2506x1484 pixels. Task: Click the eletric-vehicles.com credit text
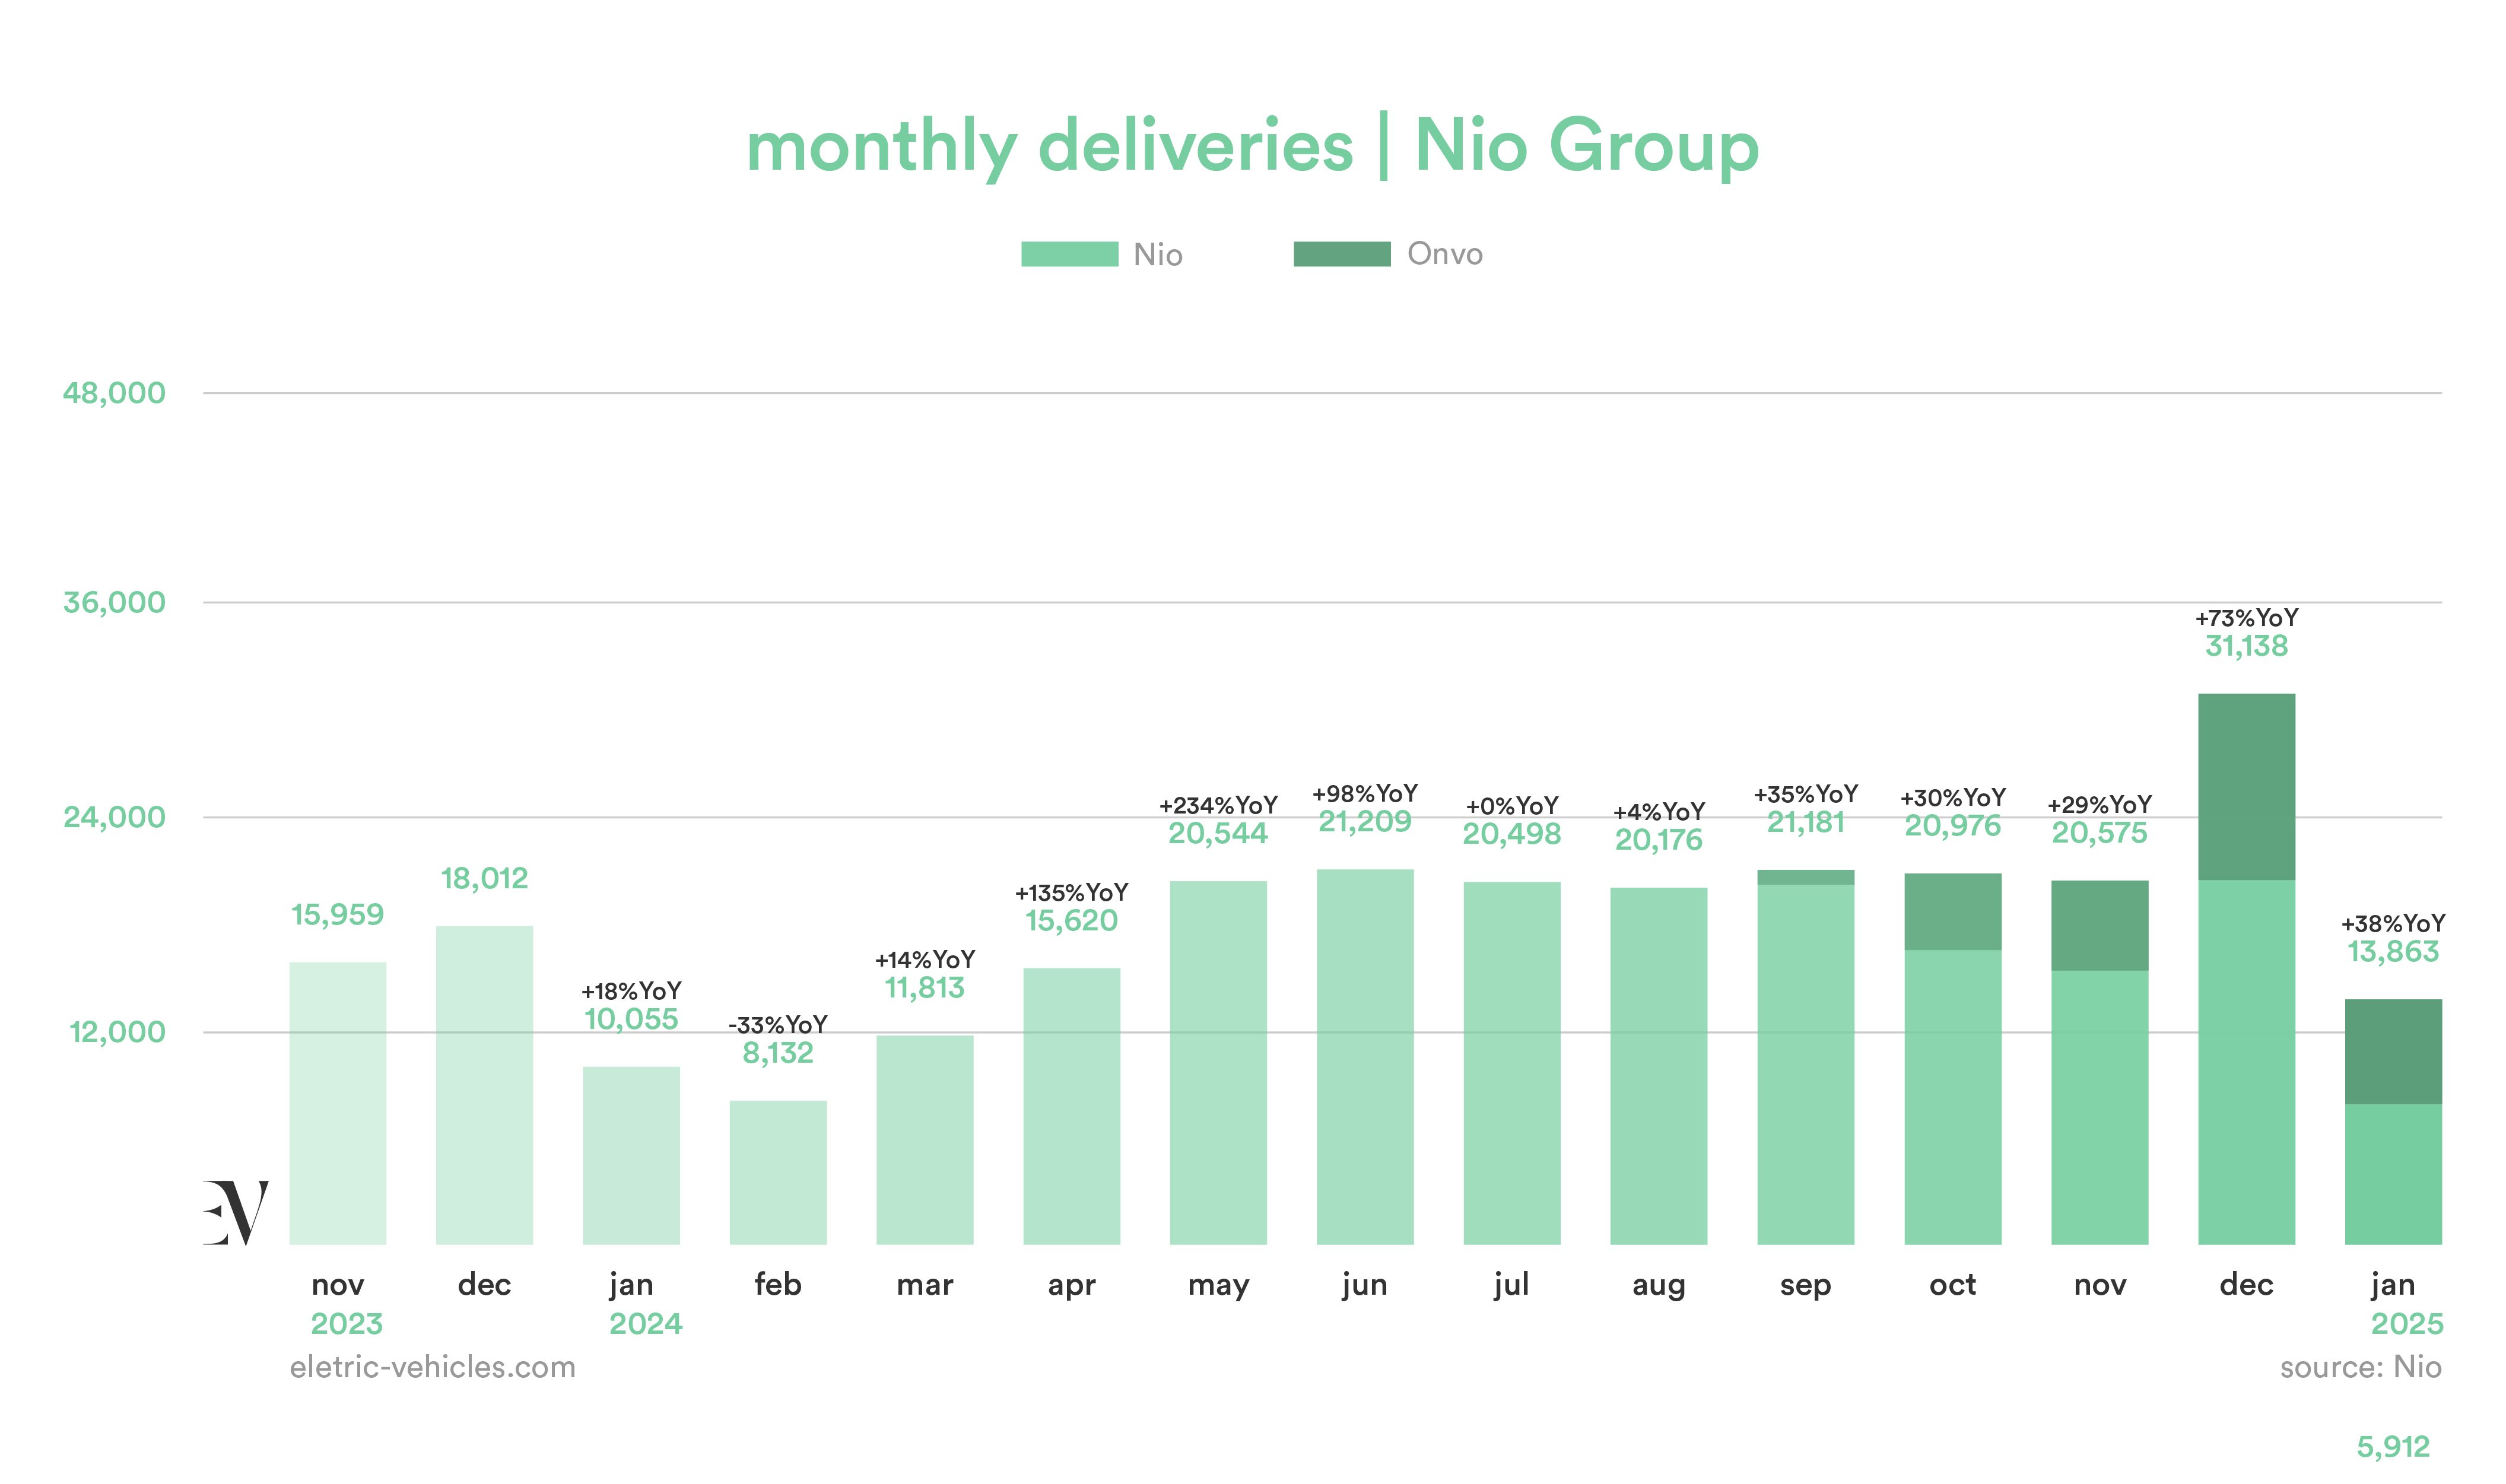click(x=433, y=1368)
